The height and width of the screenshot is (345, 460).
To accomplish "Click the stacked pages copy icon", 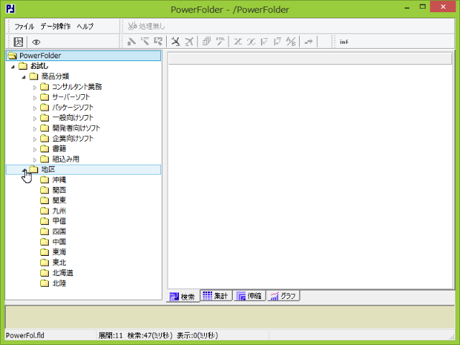I will click(x=206, y=42).
